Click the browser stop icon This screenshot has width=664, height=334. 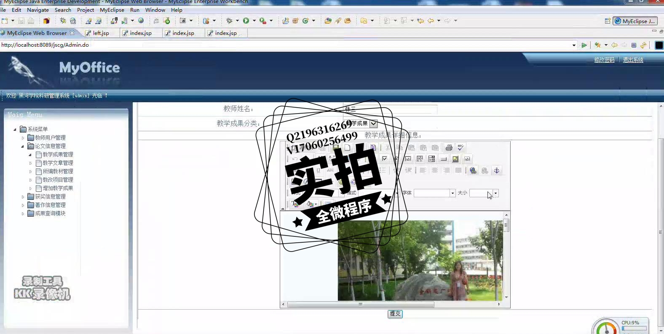tap(634, 45)
